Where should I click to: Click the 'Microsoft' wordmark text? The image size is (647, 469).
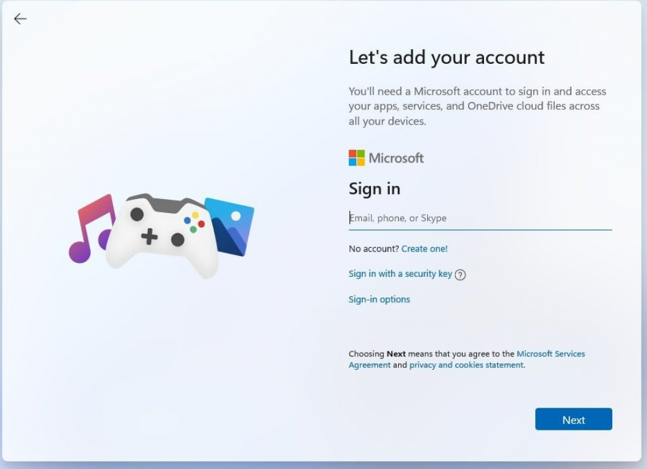pyautogui.click(x=396, y=158)
